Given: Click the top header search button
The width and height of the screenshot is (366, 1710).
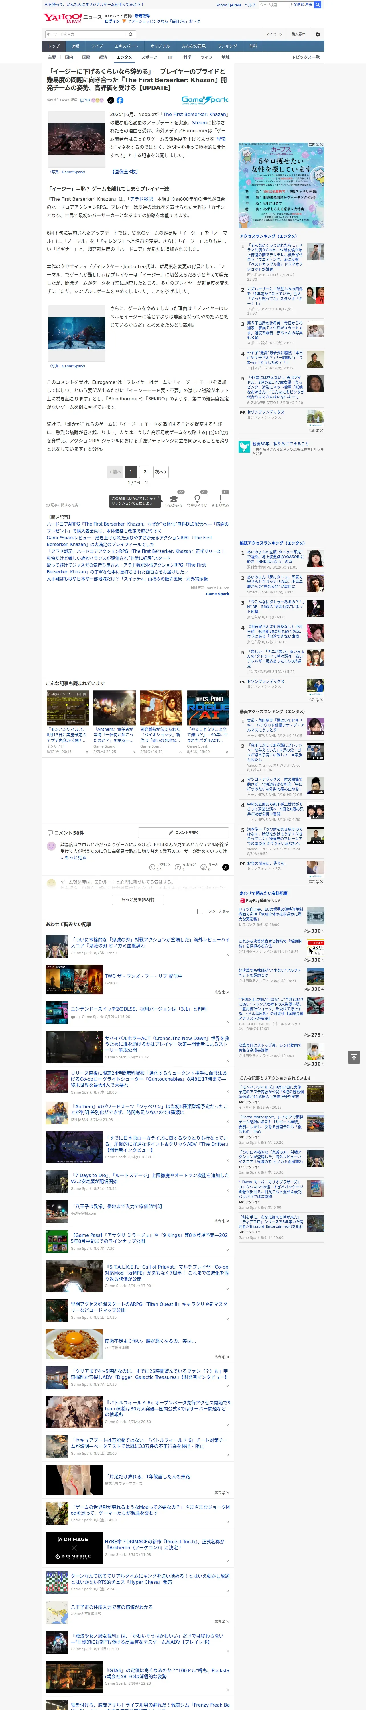Looking at the screenshot, I should click(x=318, y=5).
